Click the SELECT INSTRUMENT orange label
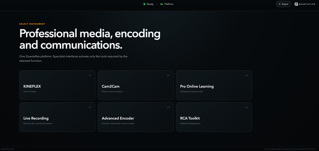The width and height of the screenshot is (319, 151). point(32,24)
